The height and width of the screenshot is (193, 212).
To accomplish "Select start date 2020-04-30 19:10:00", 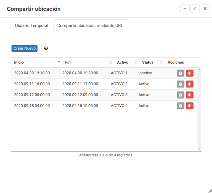I will (32, 73).
